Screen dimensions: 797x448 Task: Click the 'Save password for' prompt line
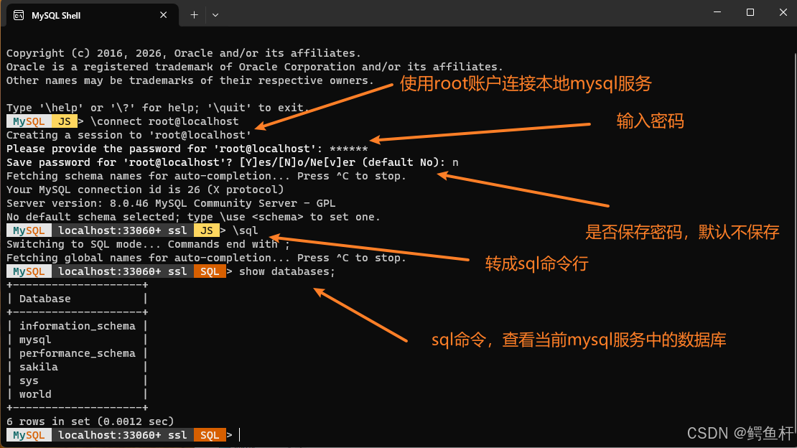(233, 162)
